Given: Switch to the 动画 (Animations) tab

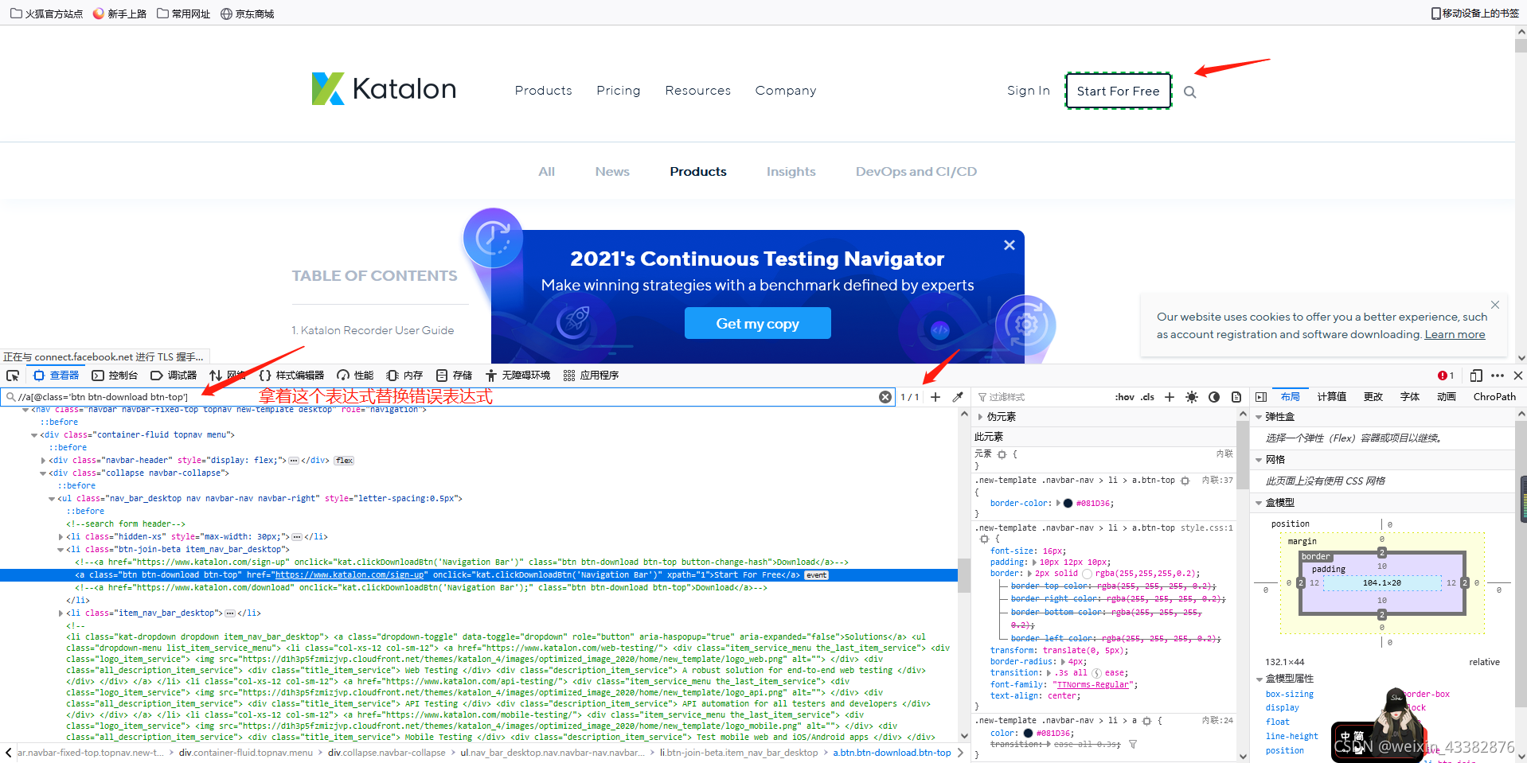Looking at the screenshot, I should 1447,397.
